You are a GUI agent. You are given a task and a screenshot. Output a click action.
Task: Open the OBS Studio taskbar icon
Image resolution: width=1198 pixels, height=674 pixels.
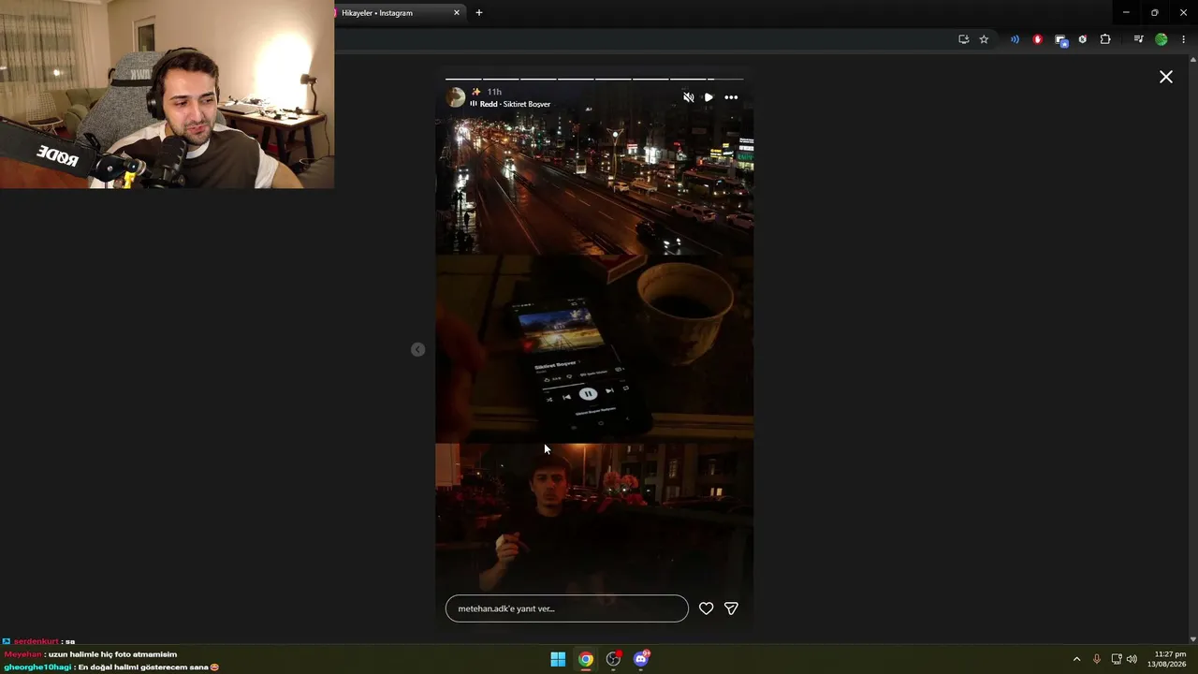click(x=614, y=659)
